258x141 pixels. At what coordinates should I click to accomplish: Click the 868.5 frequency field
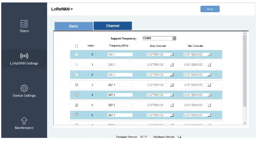tap(120, 75)
